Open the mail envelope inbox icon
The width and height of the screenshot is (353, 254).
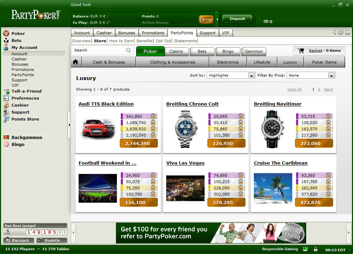(266, 21)
